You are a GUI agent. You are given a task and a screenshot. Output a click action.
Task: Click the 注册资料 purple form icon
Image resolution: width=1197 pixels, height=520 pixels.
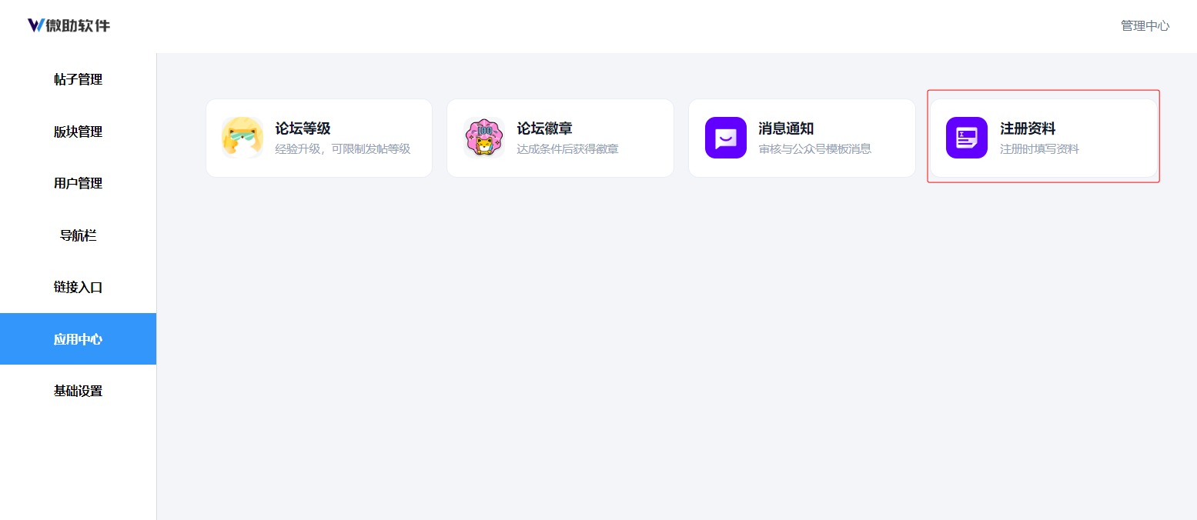click(x=967, y=138)
